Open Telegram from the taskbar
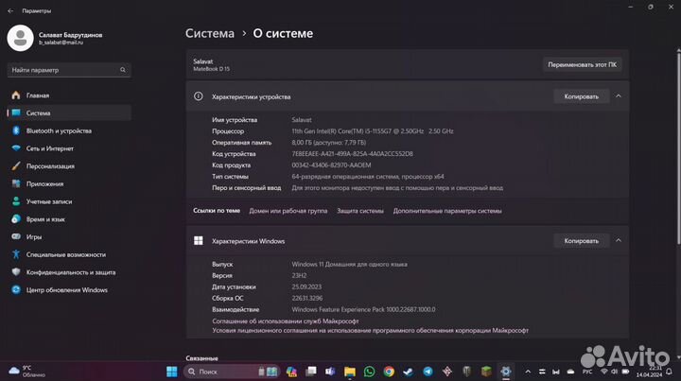This screenshot has height=381, width=681. pyautogui.click(x=428, y=372)
